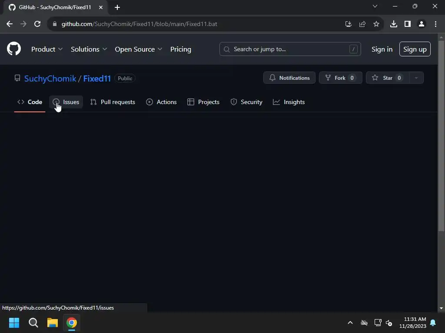Click the page vertical scrollbar
The image size is (445, 333).
point(441,136)
